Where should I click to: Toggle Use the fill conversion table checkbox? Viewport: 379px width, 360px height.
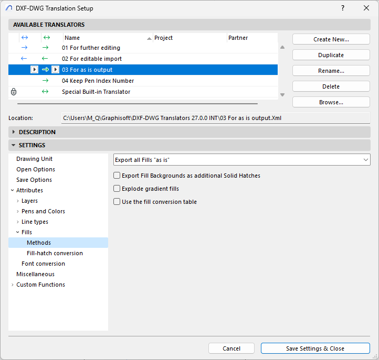point(117,202)
